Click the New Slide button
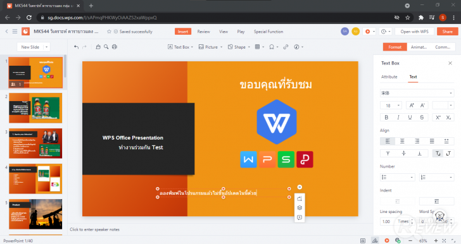 pyautogui.click(x=30, y=47)
